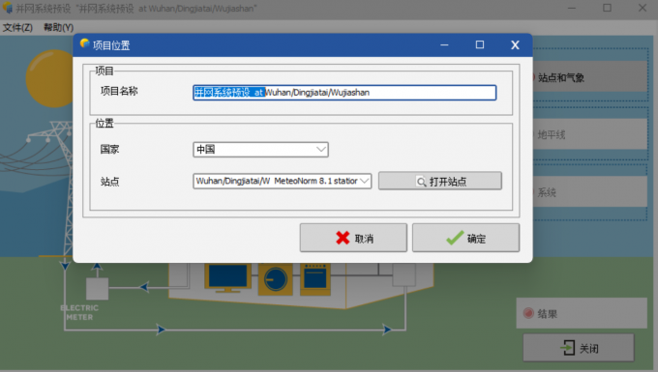Screen dimensions: 658x372
Task: Click the main window app icon in title bar
Action: [7, 8]
